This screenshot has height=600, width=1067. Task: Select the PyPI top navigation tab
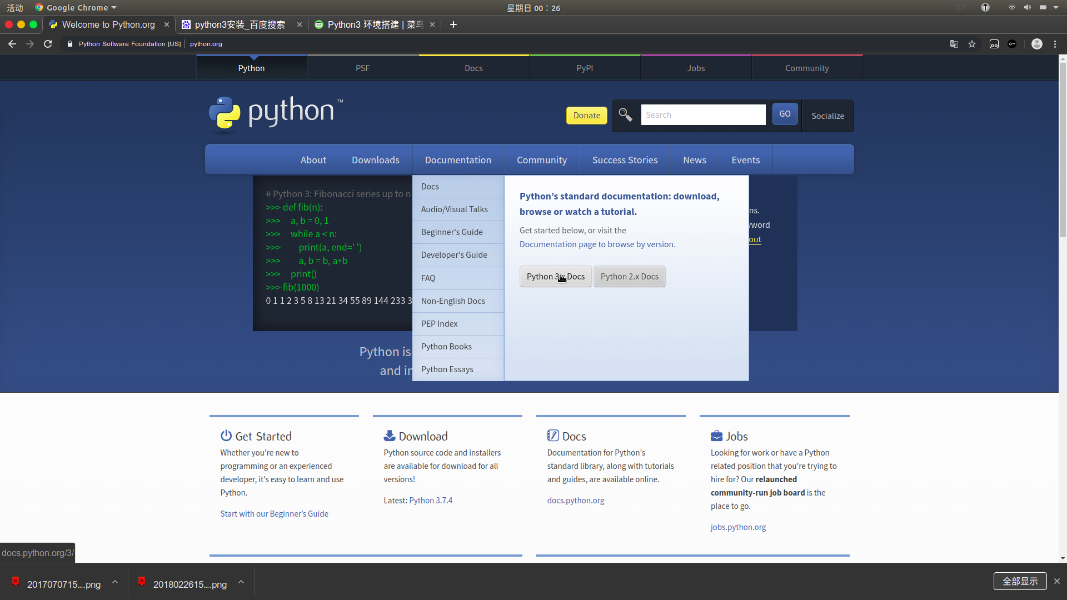pyautogui.click(x=585, y=68)
